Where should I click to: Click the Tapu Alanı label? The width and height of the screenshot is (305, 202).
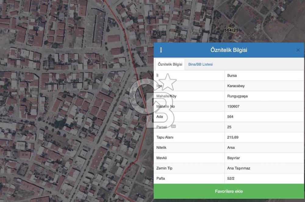pos(165,137)
